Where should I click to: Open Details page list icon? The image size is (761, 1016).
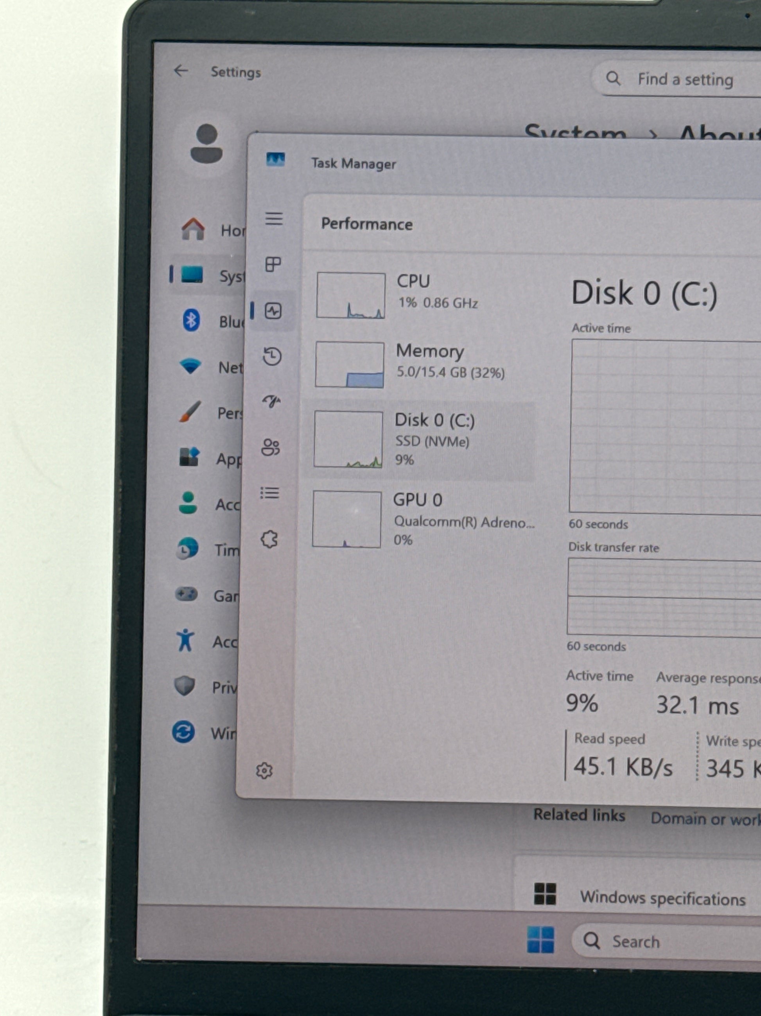[x=270, y=493]
